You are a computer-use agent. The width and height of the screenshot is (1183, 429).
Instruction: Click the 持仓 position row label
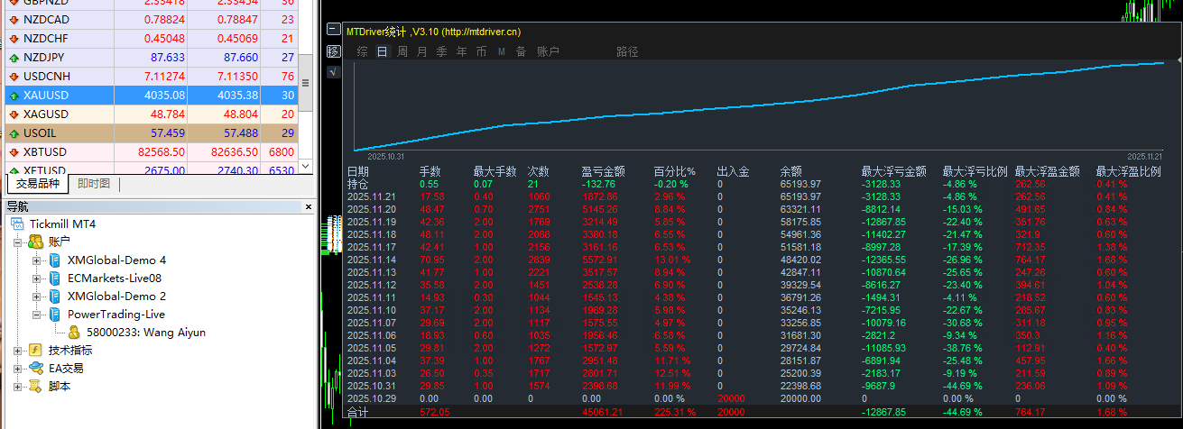tap(358, 183)
